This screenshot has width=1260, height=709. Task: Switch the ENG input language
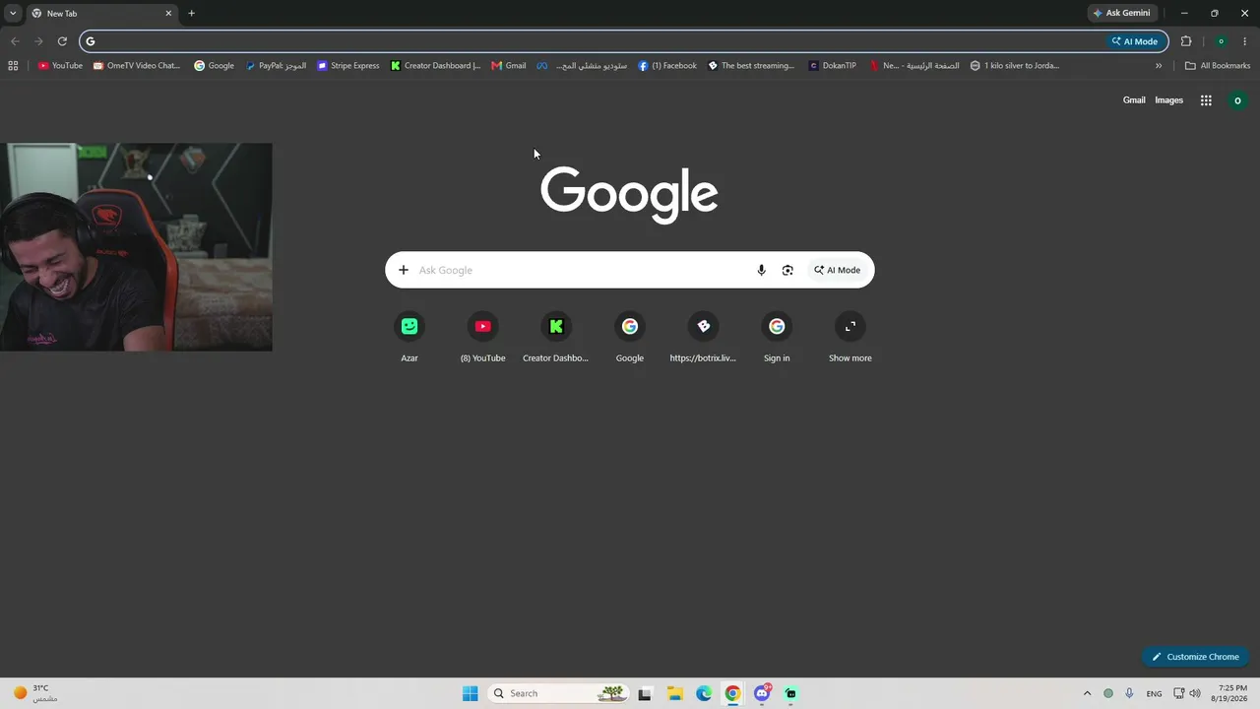point(1154,693)
